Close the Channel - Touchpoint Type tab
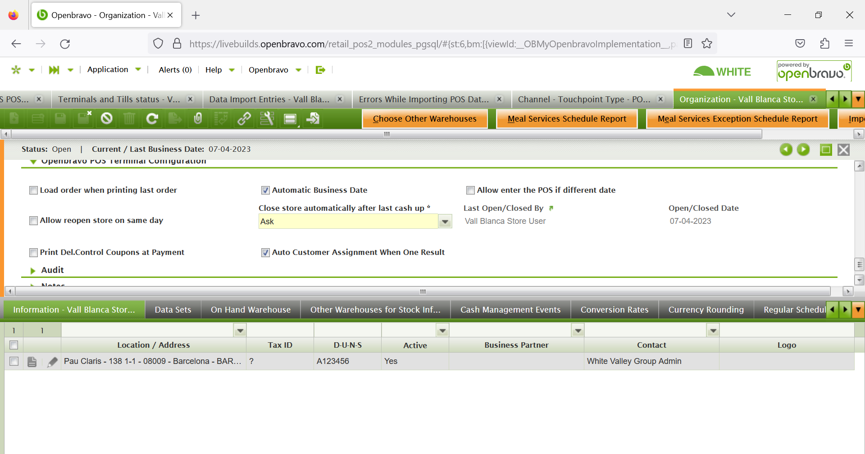Screen dimensions: 865x454 tap(660, 99)
